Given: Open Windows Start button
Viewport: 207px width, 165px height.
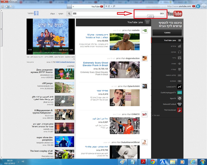Looking at the screenshot, I should coord(202,162).
